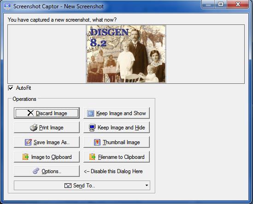The image size is (253, 204).
Task: Click the Keep Image and Show document icon
Action: [90, 113]
